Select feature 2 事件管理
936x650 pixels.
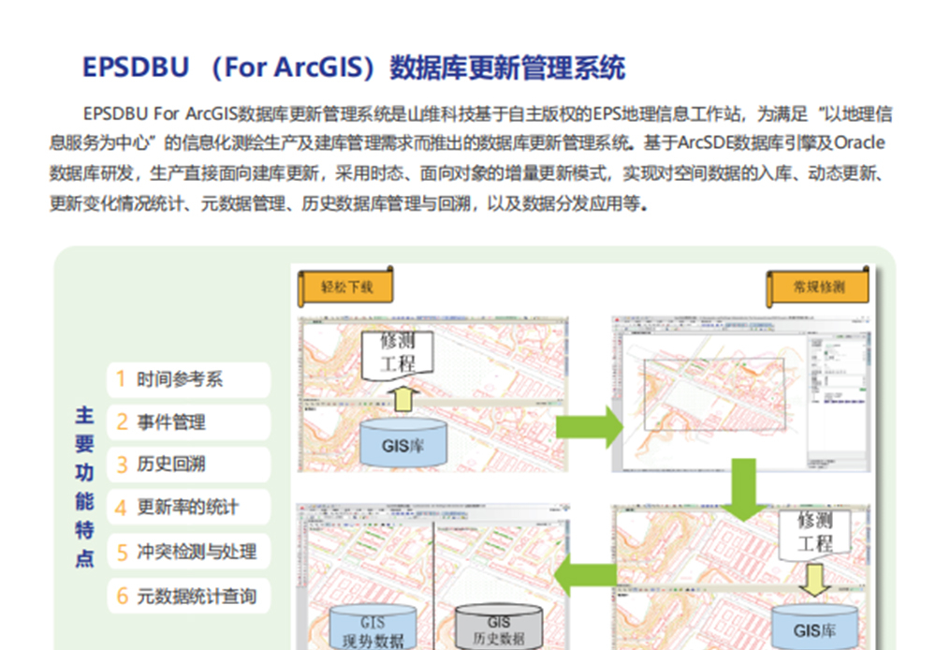click(x=189, y=422)
